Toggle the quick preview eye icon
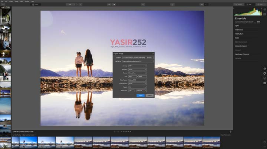The height and width of the screenshot is (149, 267). click(109, 4)
